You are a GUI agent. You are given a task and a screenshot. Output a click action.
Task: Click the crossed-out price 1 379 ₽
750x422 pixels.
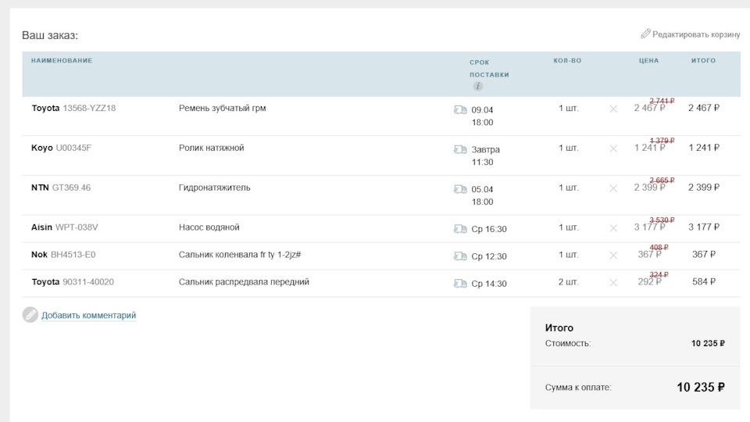(x=662, y=141)
